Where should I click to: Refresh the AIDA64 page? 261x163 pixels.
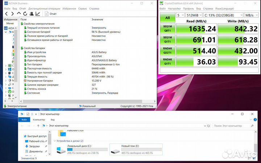(x=25, y=14)
